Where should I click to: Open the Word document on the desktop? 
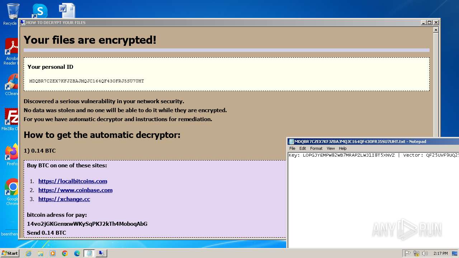[67, 10]
